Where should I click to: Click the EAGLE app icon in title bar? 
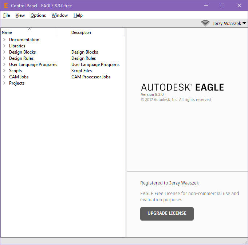click(x=5, y=5)
